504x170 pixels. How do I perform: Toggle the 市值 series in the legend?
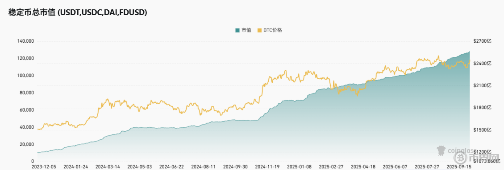pyautogui.click(x=243, y=30)
